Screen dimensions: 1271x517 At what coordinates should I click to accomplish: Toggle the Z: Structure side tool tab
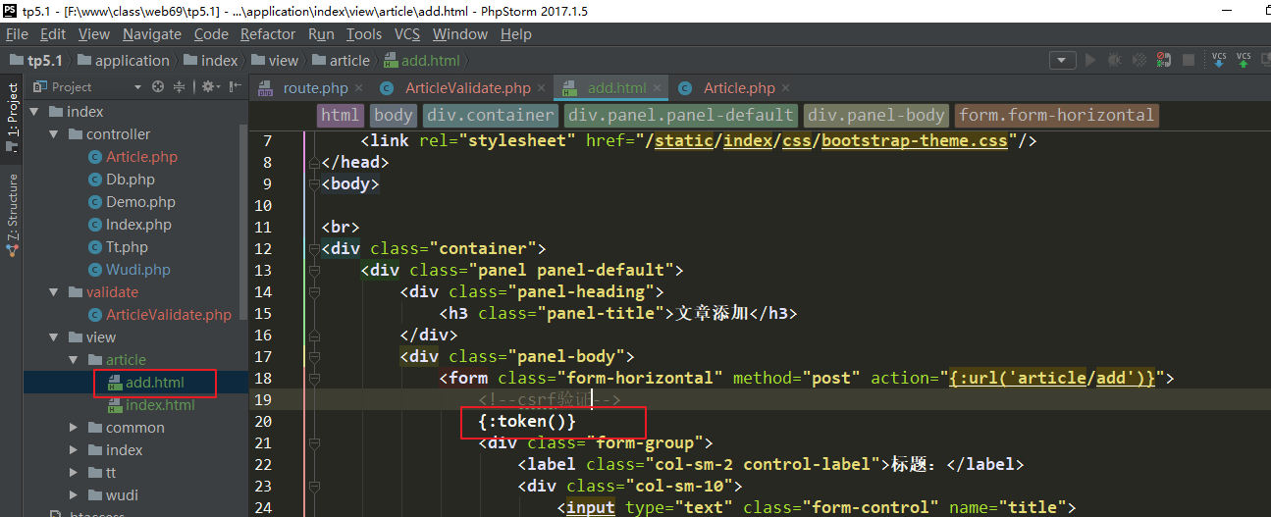pos(12,216)
